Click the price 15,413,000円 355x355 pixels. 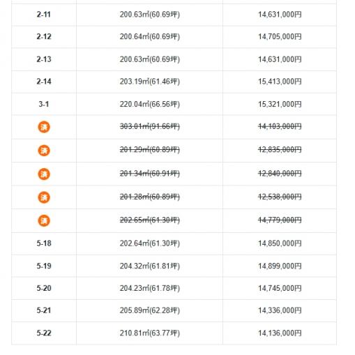[280, 82]
